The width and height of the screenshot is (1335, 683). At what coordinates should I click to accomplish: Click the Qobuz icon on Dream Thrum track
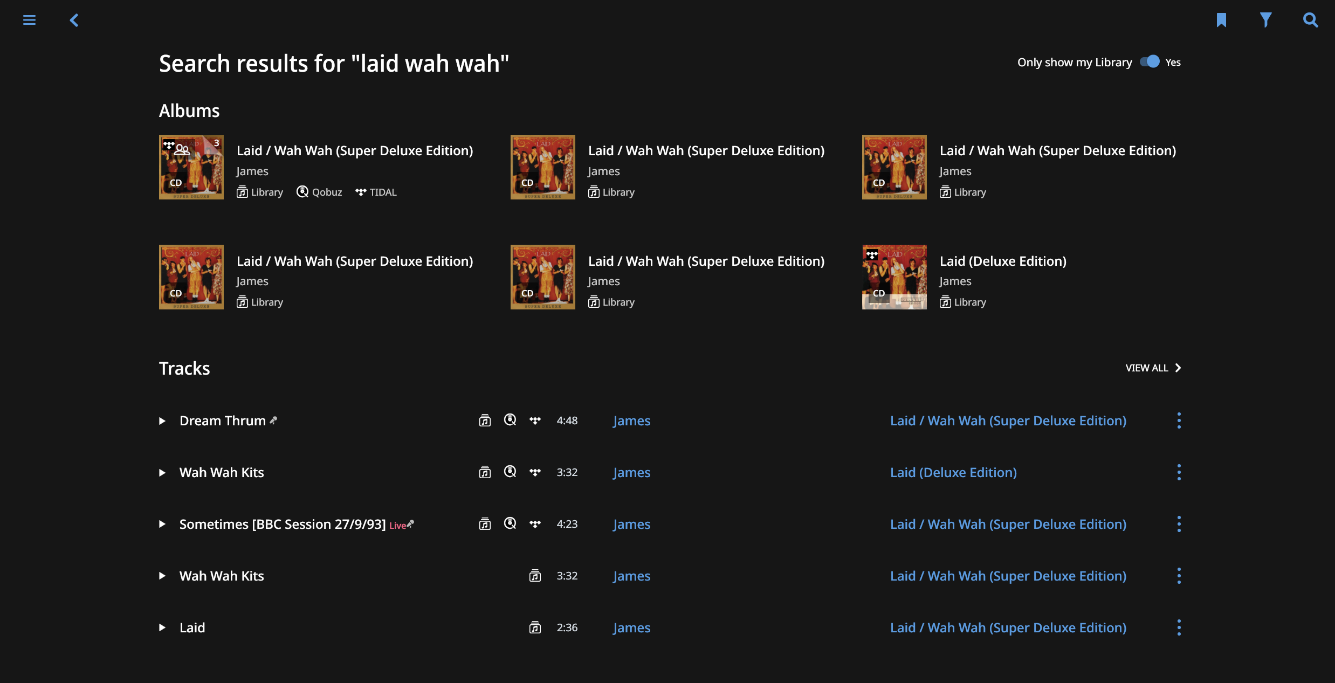coord(510,420)
